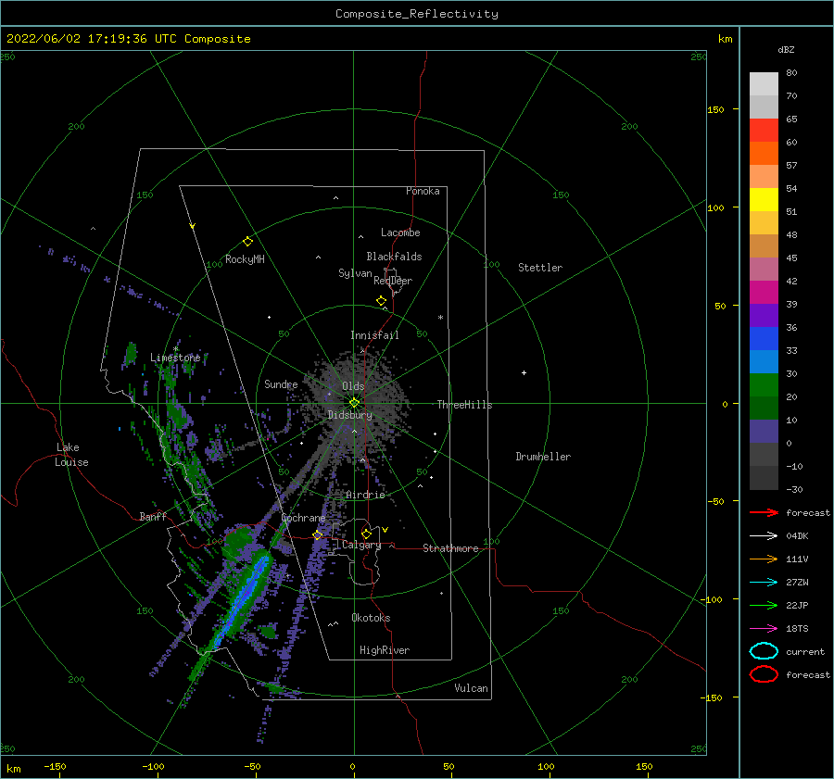Click the Banff town label
This screenshot has width=834, height=779.
pyautogui.click(x=153, y=516)
